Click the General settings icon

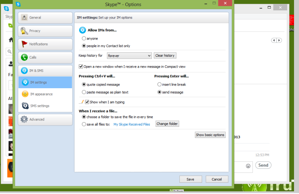(x=24, y=18)
